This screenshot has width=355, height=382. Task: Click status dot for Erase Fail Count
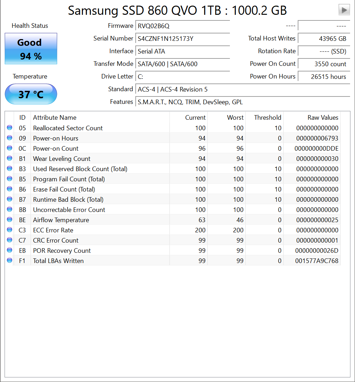pos(9,189)
